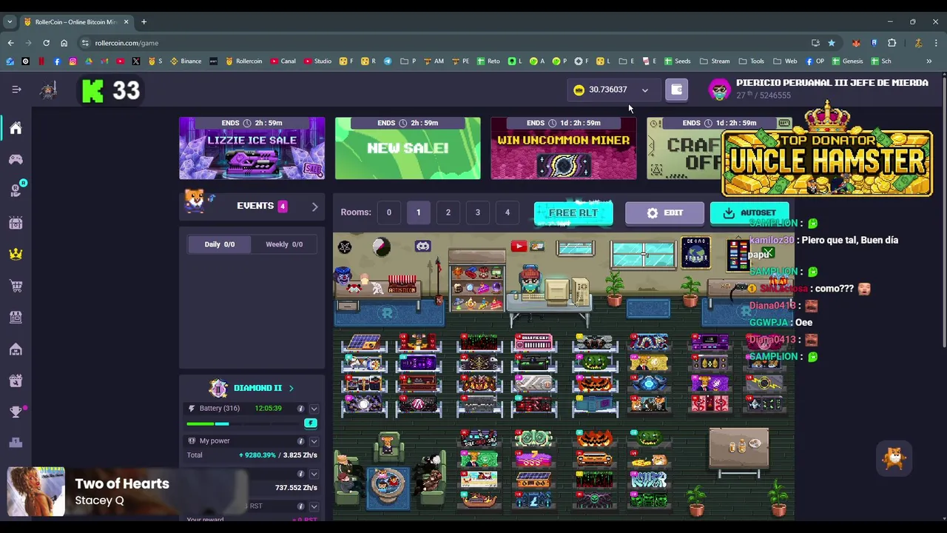This screenshot has width=947, height=533.
Task: Click the Battery info icon
Action: point(300,409)
